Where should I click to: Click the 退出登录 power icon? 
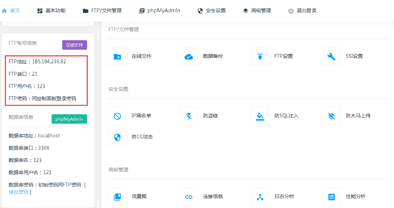291,11
